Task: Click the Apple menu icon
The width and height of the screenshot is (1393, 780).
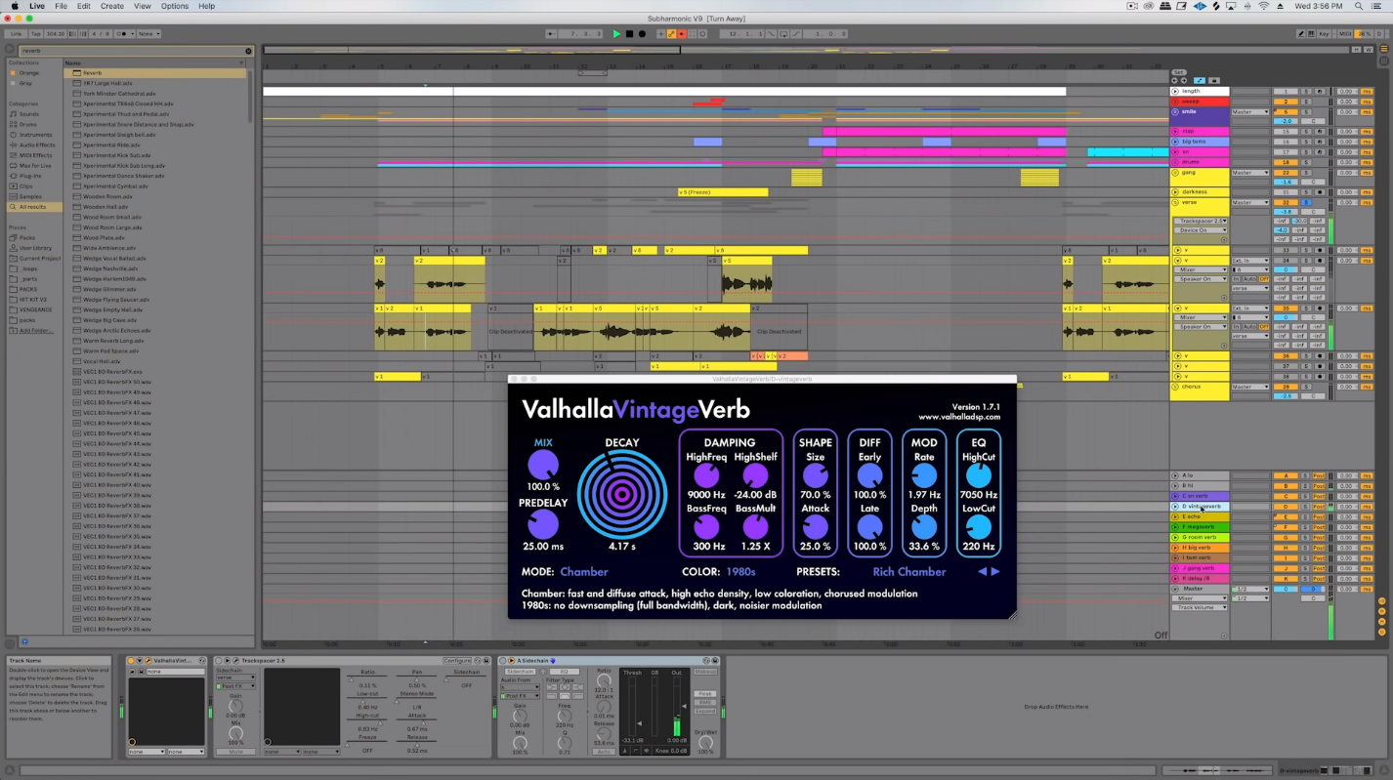Action: 14,6
